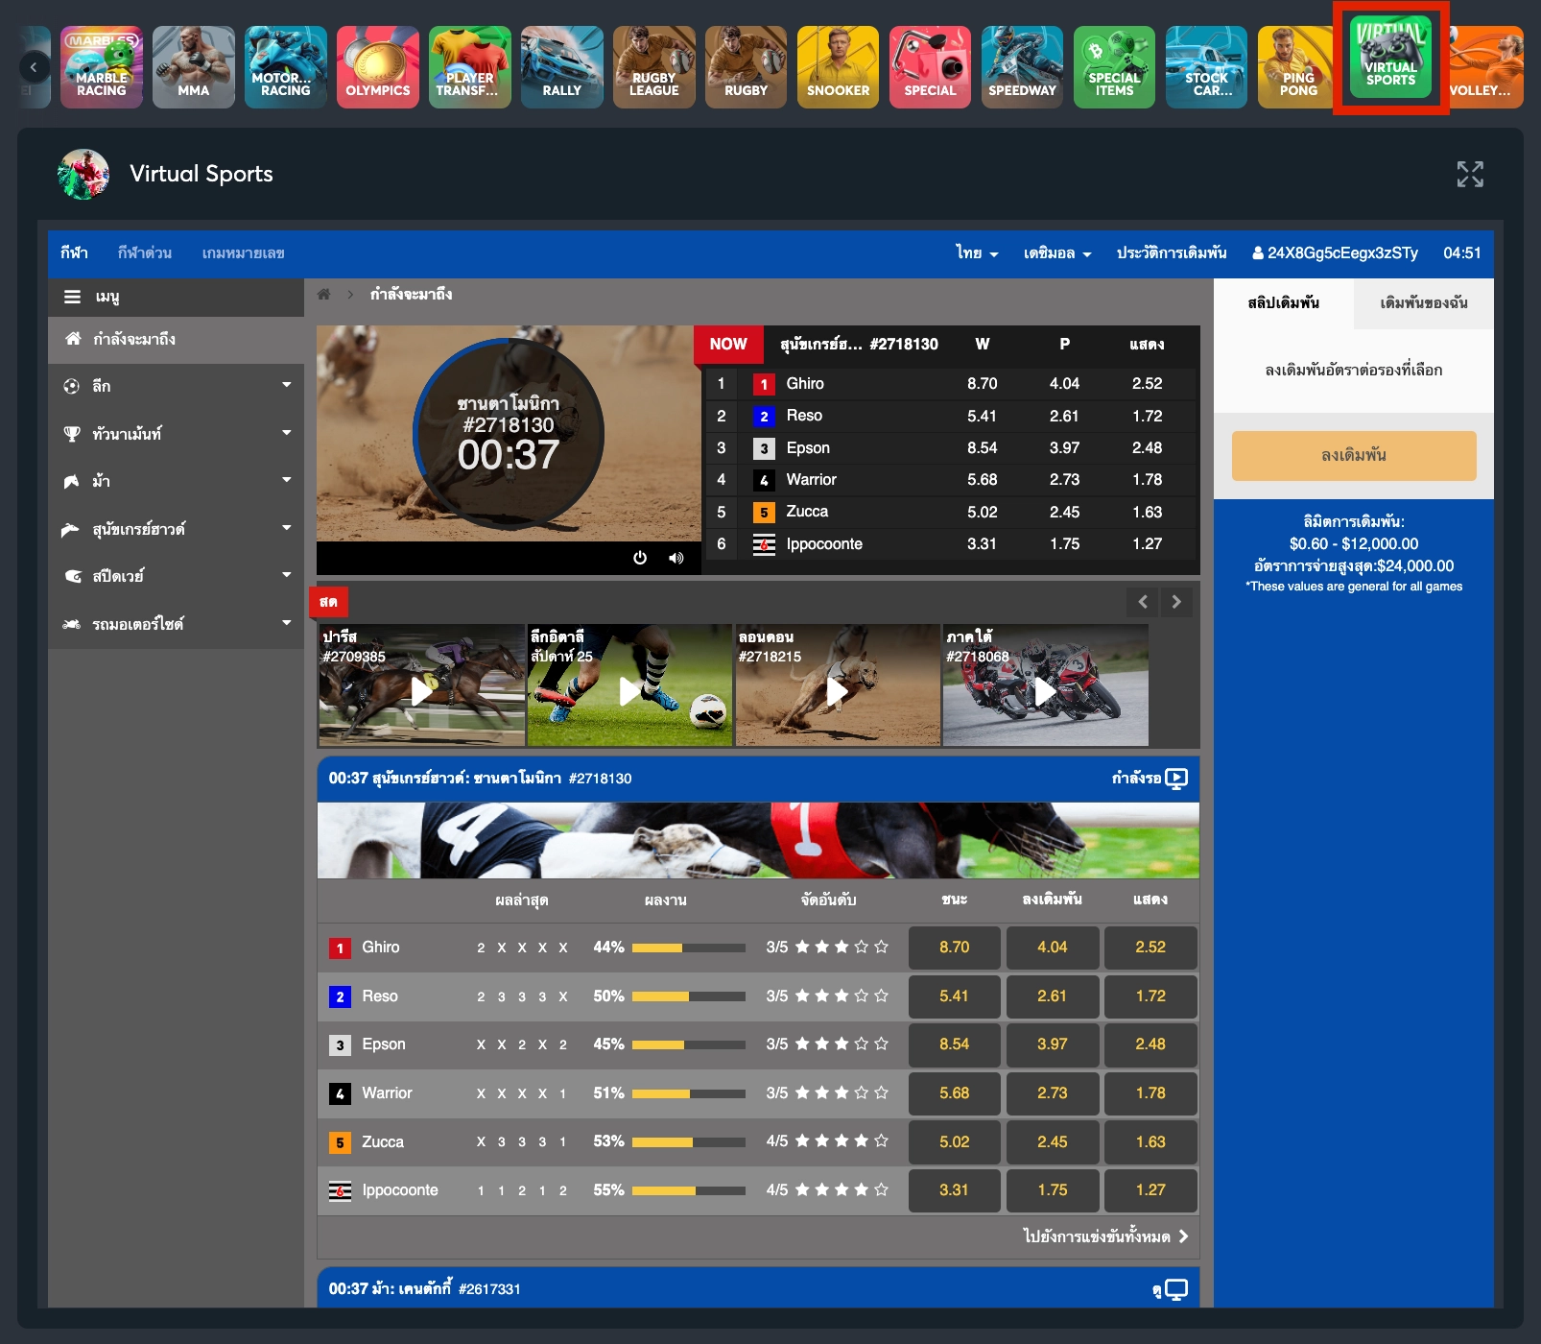
Task: Open the Speedway category icon
Action: pos(1022,66)
